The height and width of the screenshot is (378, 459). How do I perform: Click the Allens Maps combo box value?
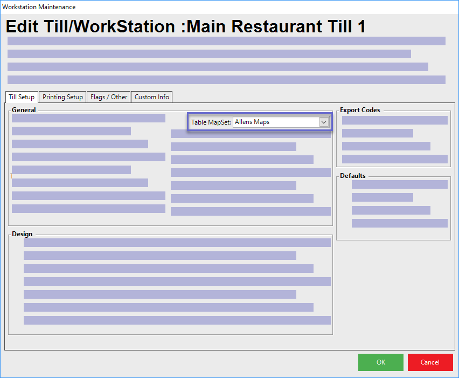click(x=276, y=122)
